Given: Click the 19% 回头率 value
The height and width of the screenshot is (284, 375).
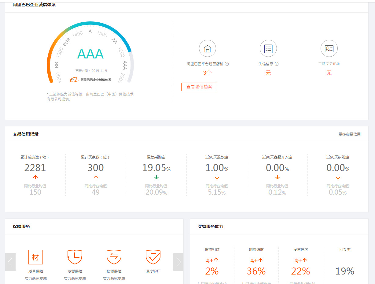Looking at the screenshot, I should 345,271.
